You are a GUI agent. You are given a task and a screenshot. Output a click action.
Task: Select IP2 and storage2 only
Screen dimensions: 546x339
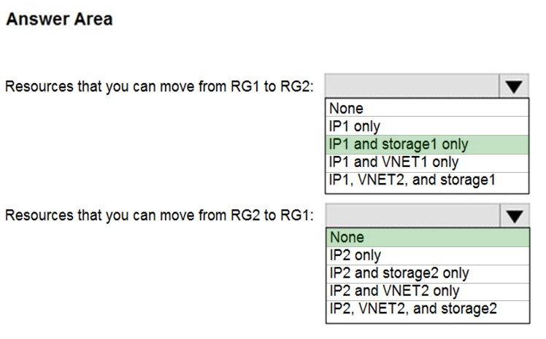tap(427, 273)
